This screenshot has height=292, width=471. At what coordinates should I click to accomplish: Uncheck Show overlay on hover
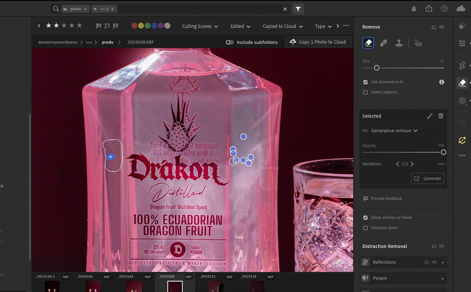[365, 218]
